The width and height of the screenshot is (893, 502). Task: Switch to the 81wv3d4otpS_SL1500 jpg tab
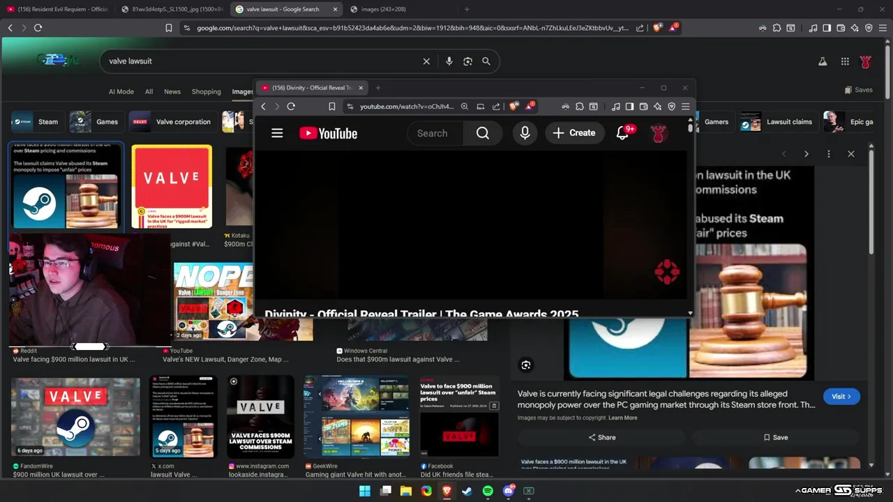click(x=172, y=9)
